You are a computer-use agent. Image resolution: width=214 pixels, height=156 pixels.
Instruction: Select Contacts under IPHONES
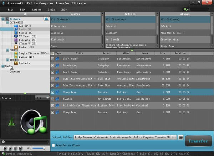[x=24, y=63]
